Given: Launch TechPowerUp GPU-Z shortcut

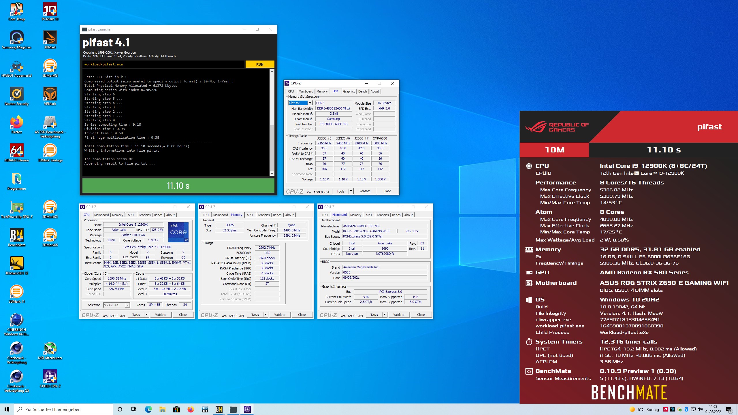Looking at the screenshot, I should pyautogui.click(x=16, y=209).
